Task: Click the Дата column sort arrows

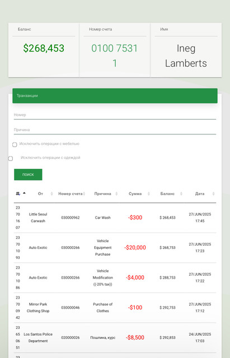Action: 214,194
